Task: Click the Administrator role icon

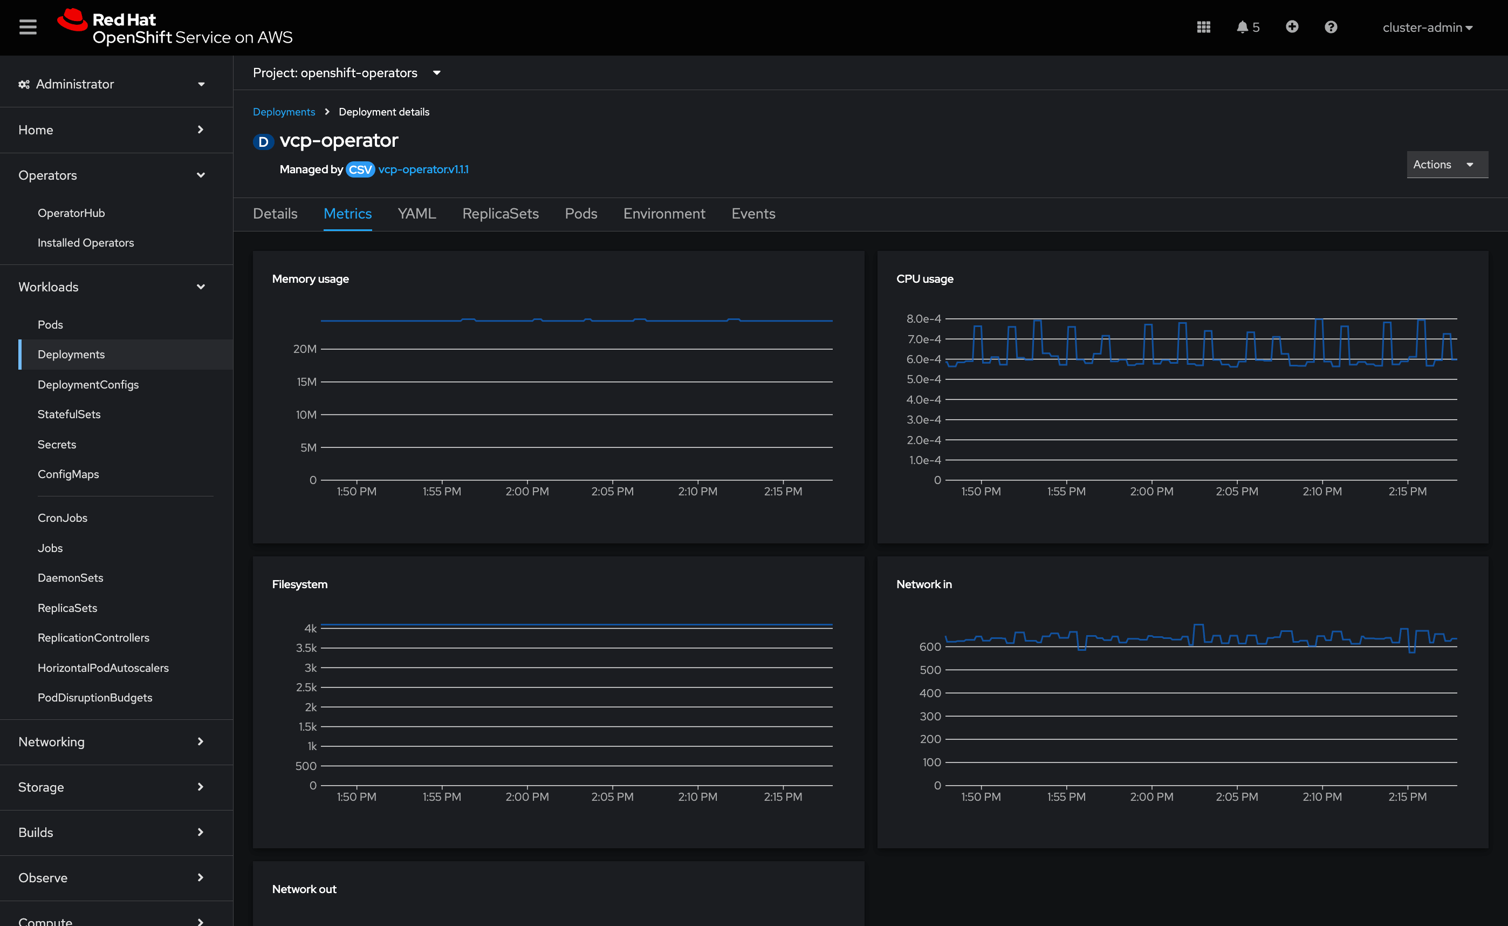Action: [x=23, y=83]
